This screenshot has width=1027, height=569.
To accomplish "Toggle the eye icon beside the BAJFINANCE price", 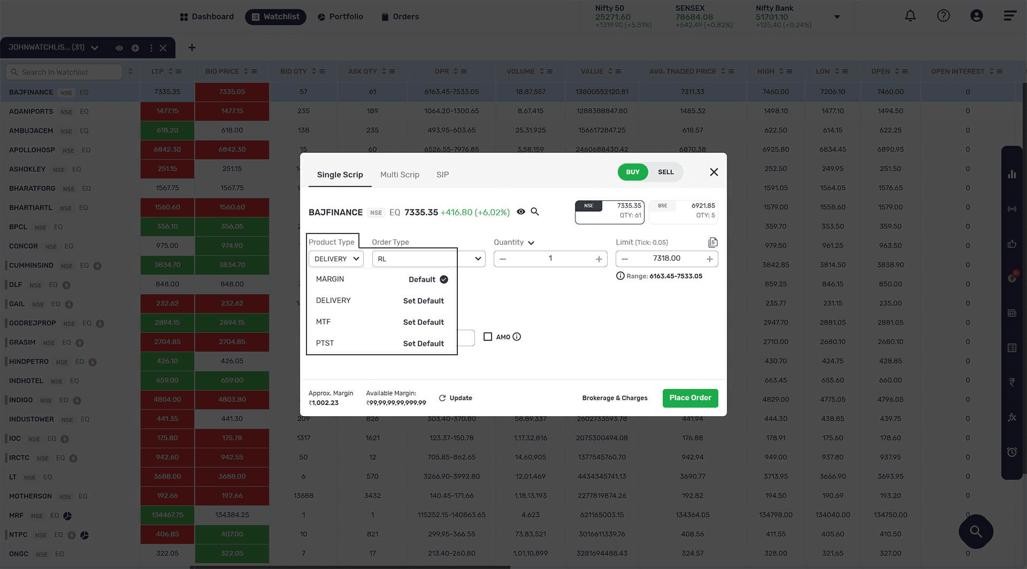I will pos(521,212).
